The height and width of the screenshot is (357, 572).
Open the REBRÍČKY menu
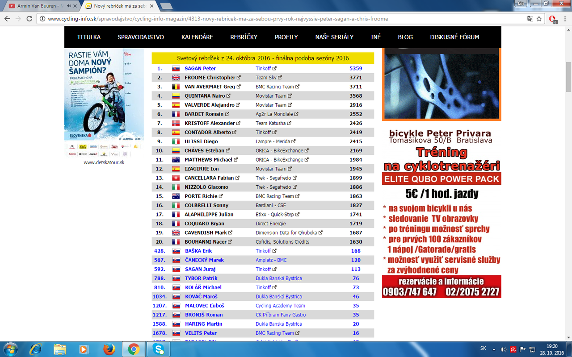244,37
